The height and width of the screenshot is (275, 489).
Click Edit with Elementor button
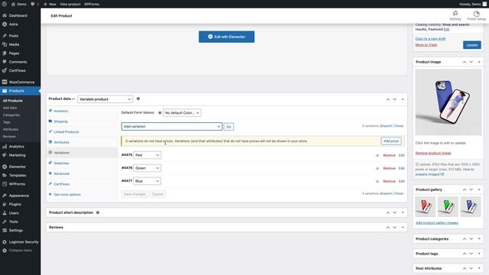[226, 37]
